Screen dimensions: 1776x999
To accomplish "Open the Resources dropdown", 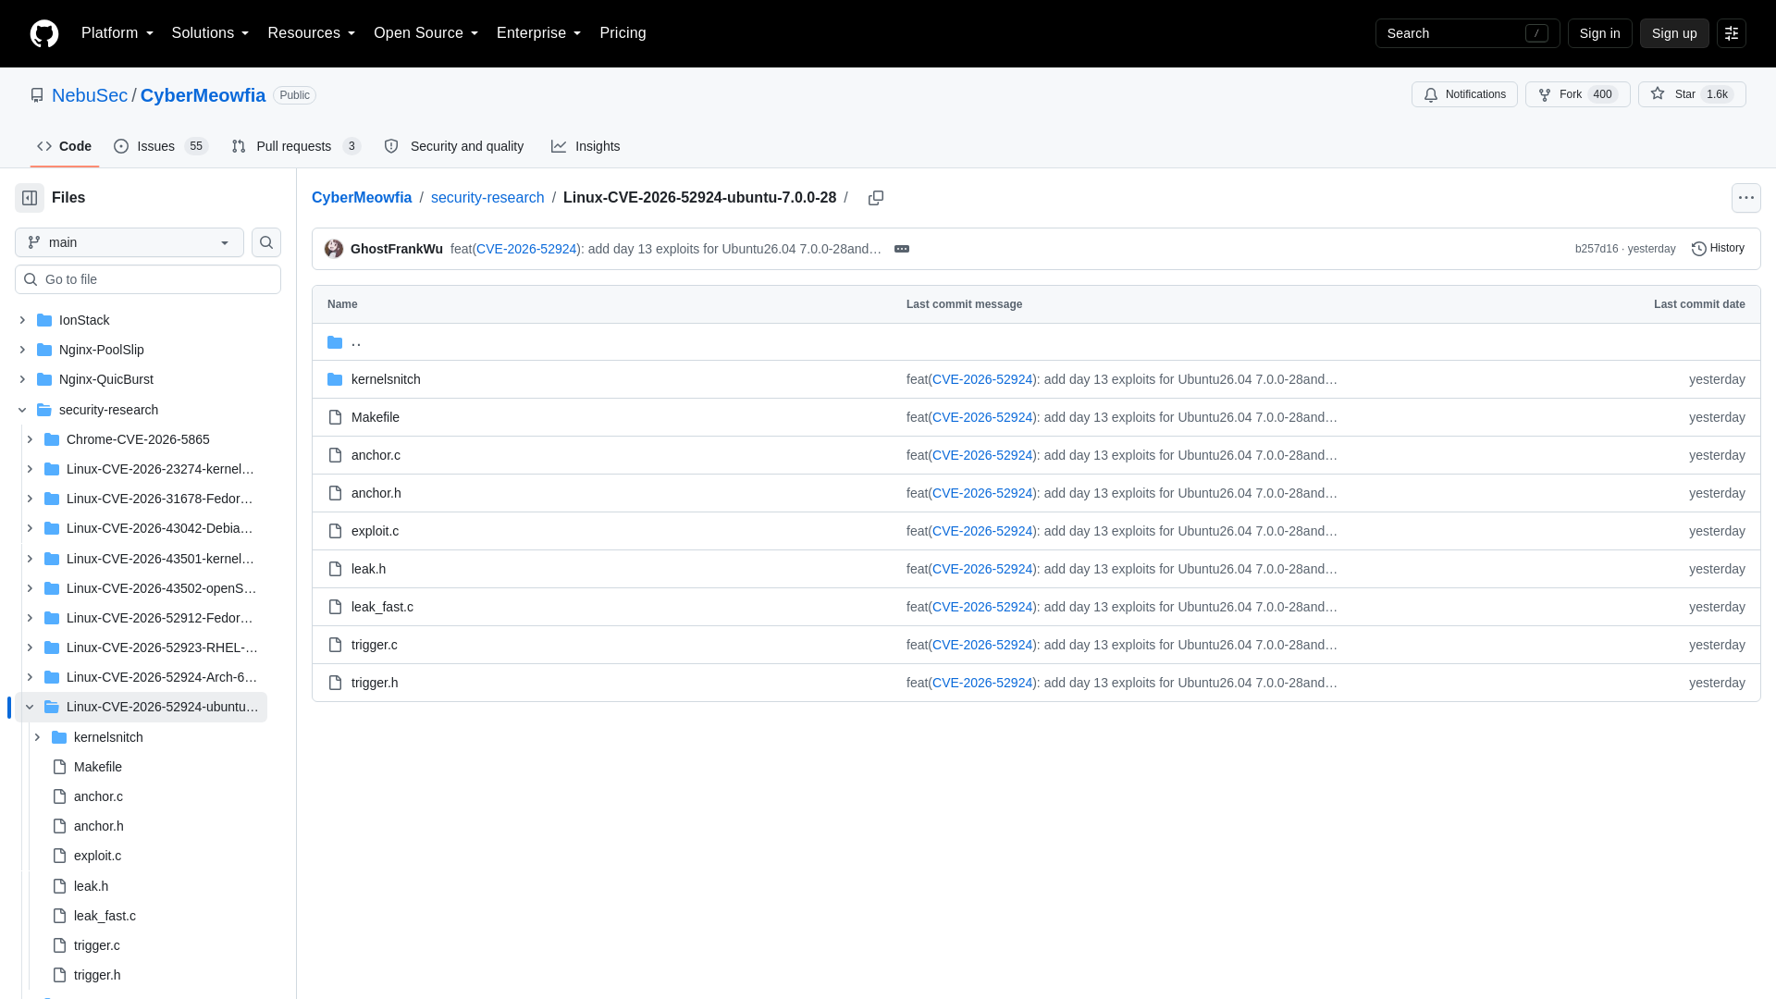I will (311, 33).
